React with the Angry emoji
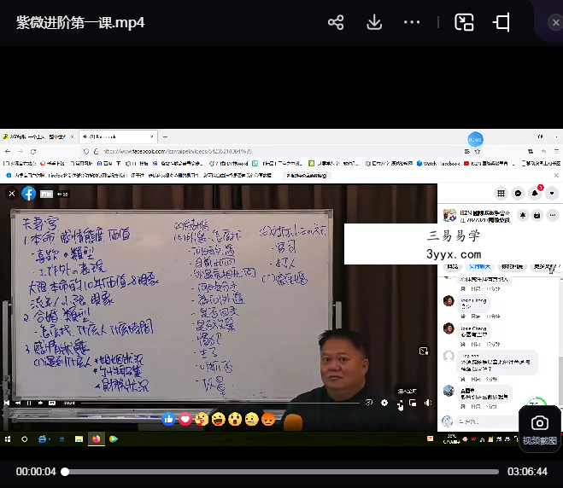 coord(268,419)
